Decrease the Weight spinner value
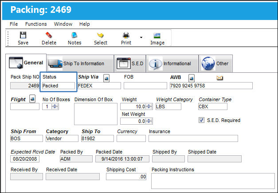The width and height of the screenshot is (278, 193). click(149, 108)
